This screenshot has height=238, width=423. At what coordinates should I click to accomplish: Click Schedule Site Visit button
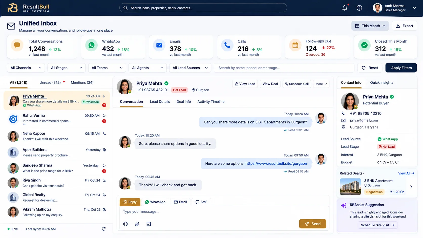click(377, 225)
